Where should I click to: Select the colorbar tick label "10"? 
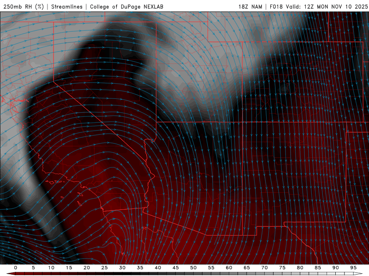pos(51,268)
